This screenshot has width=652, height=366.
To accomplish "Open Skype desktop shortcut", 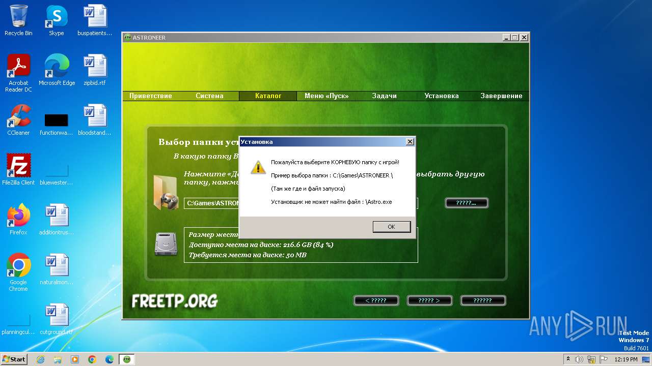I will (56, 20).
